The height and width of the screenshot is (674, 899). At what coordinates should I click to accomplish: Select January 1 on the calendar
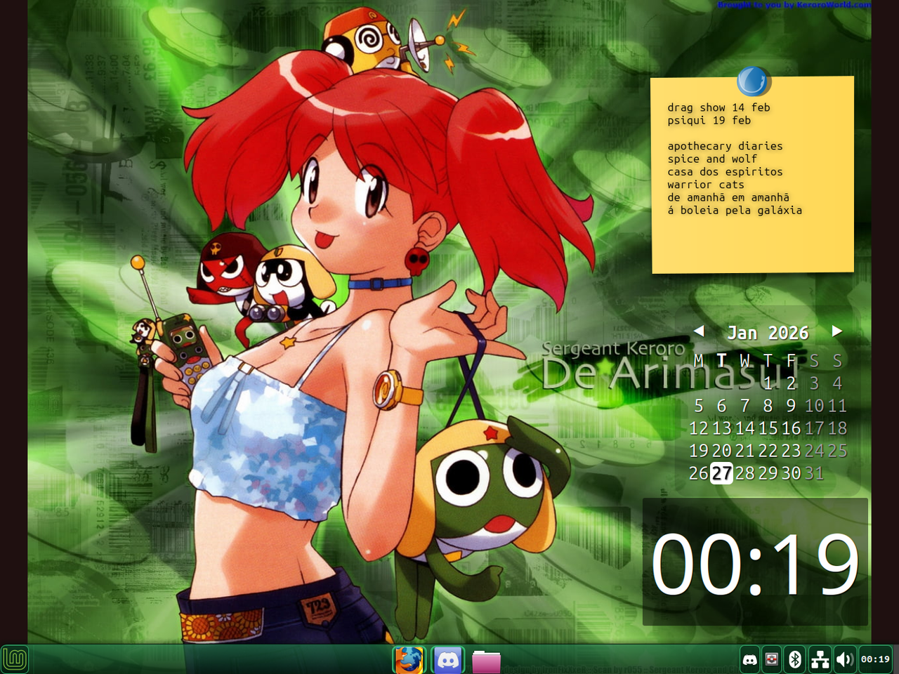point(767,383)
